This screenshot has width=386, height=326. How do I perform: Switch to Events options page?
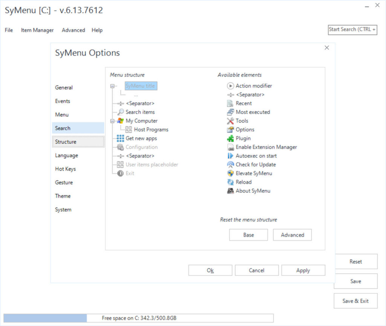(78, 101)
